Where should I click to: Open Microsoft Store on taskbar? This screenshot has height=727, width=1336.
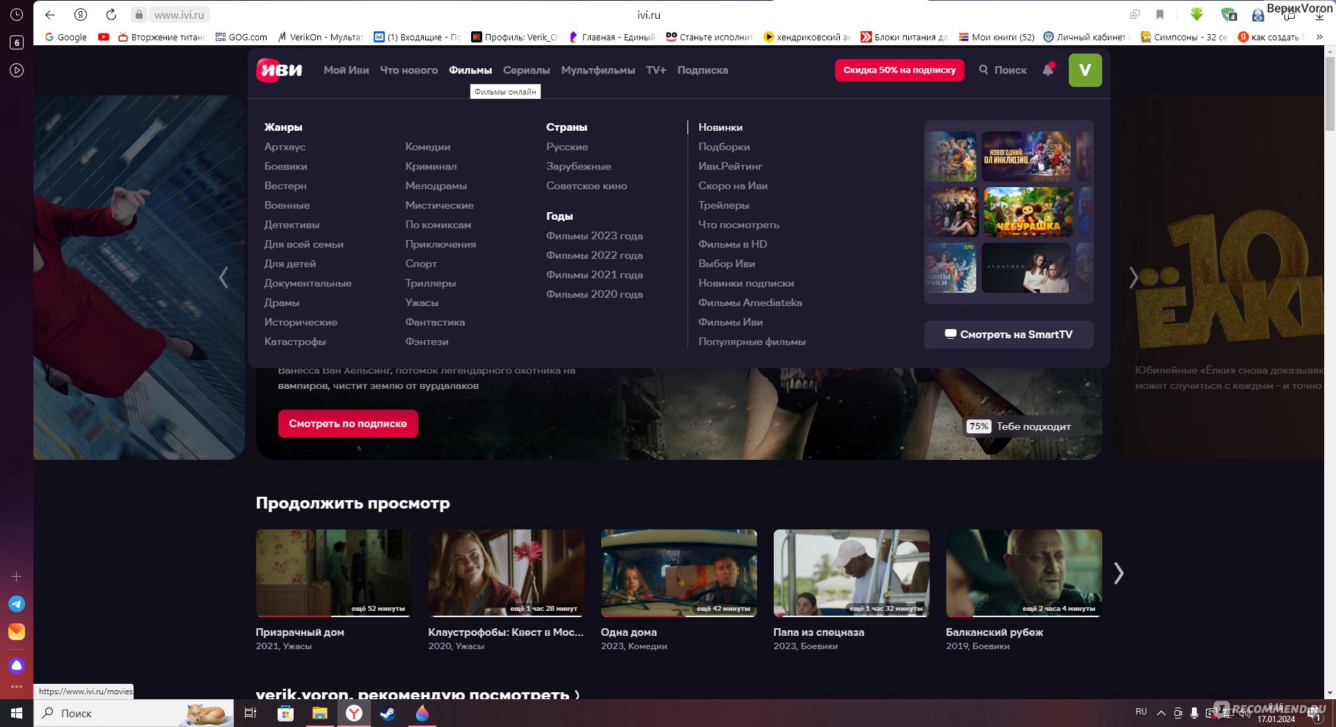[x=285, y=713]
